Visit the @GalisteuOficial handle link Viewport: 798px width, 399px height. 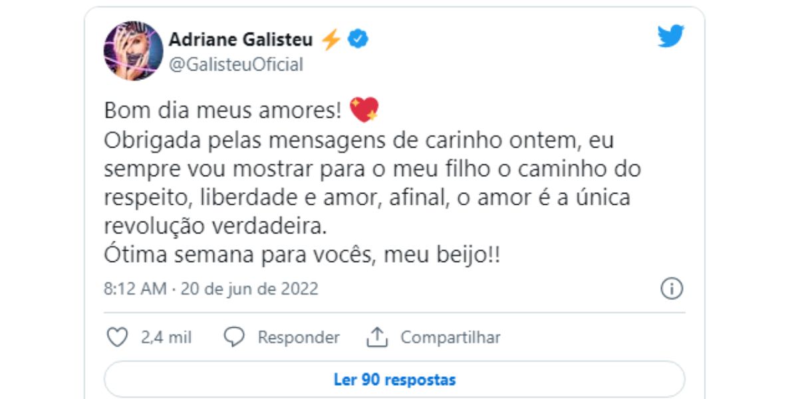pos(236,65)
